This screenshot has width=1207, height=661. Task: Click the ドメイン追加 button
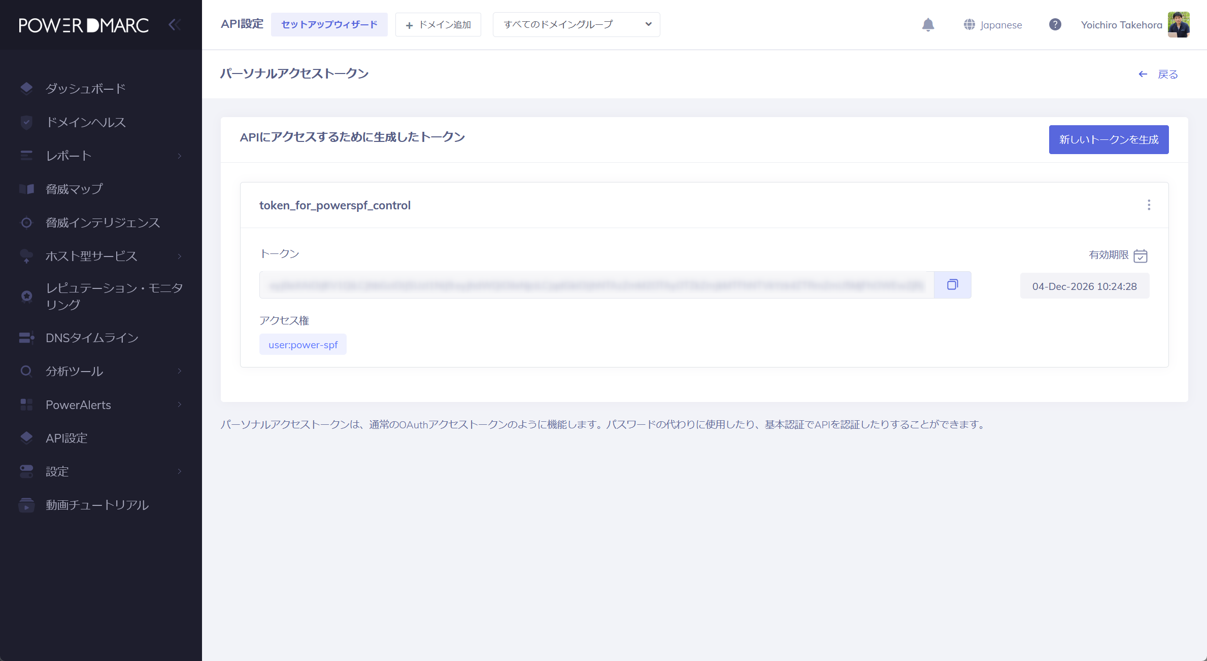click(x=438, y=25)
